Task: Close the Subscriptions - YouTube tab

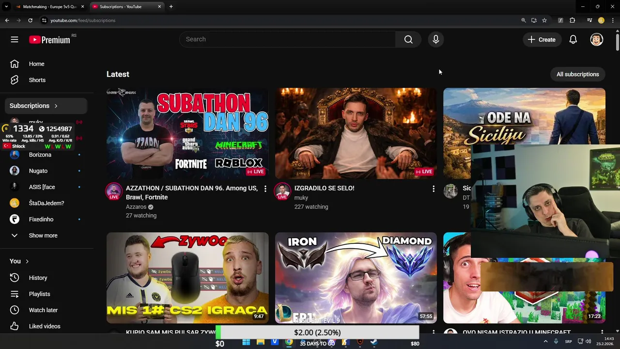Action: 159,7
